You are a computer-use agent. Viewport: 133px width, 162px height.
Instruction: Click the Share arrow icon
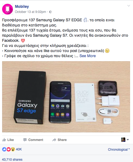tap(54, 140)
